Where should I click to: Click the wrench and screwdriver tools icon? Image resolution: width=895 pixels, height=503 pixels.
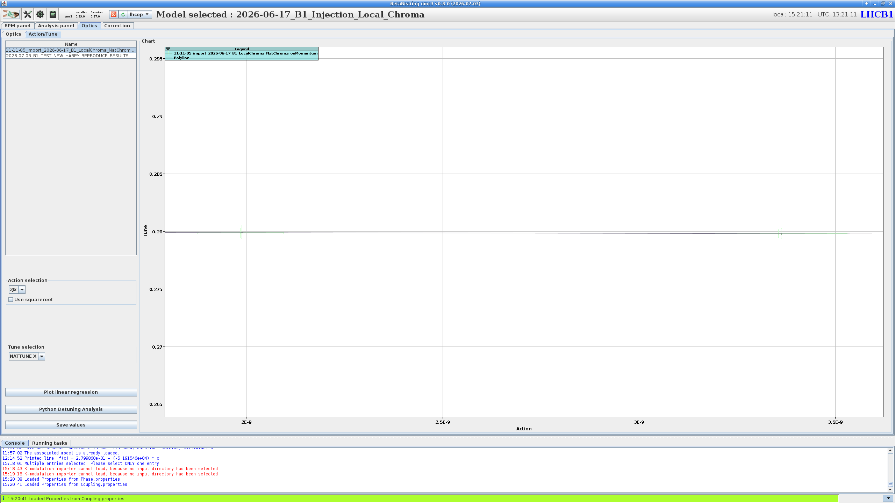tap(27, 14)
